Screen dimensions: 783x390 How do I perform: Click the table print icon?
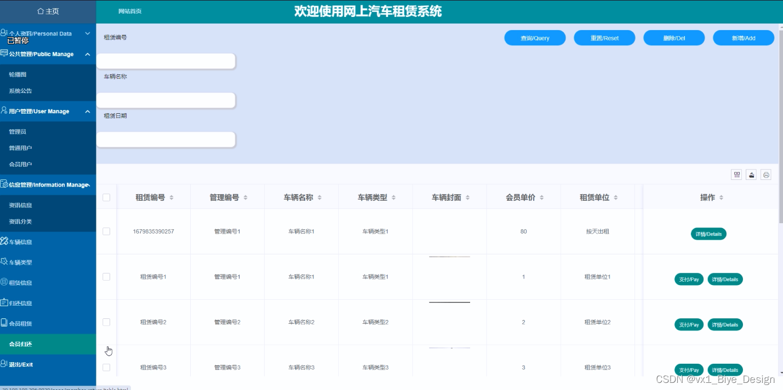[x=766, y=175]
